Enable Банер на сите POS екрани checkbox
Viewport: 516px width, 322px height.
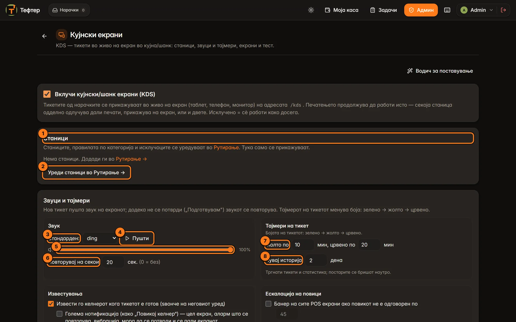coord(268,304)
